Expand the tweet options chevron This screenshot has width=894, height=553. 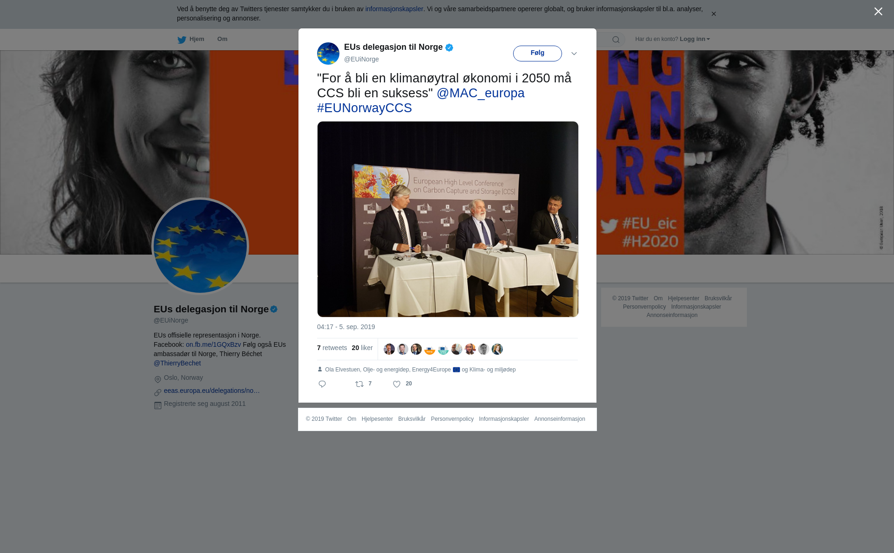point(574,54)
